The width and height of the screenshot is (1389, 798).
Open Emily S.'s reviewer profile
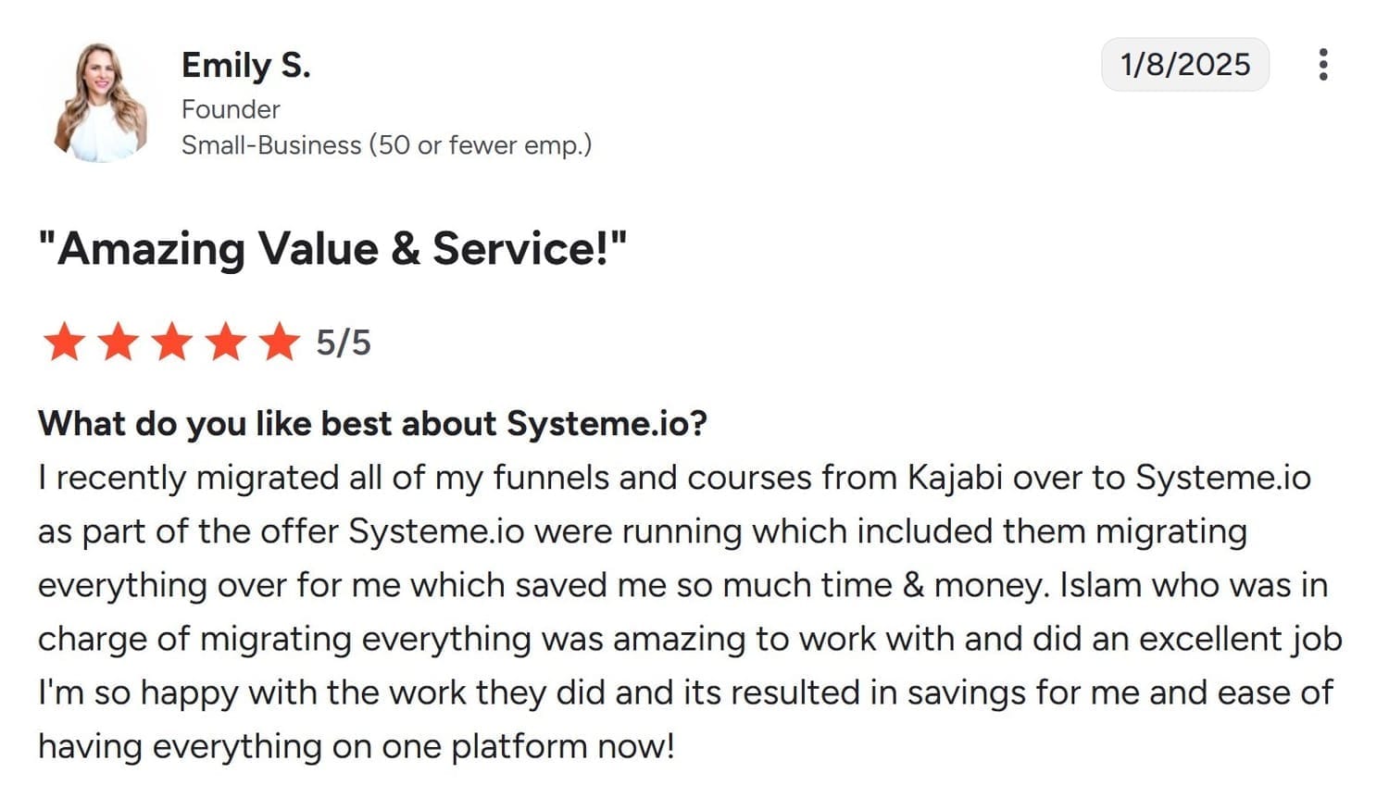tap(245, 65)
